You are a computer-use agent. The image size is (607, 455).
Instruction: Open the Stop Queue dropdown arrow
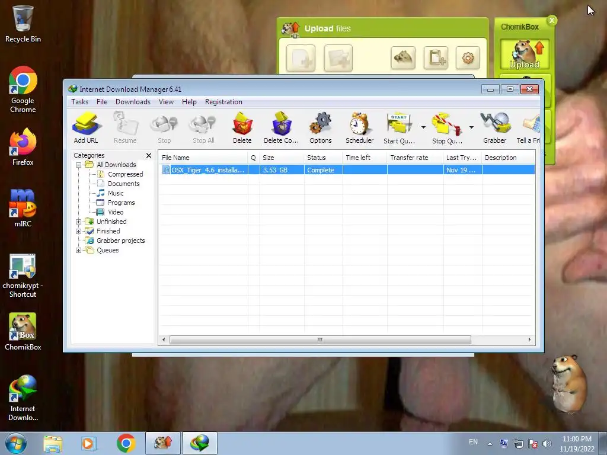[x=471, y=127]
